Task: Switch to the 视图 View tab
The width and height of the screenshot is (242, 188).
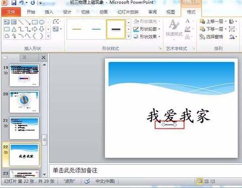Action: click(x=170, y=12)
